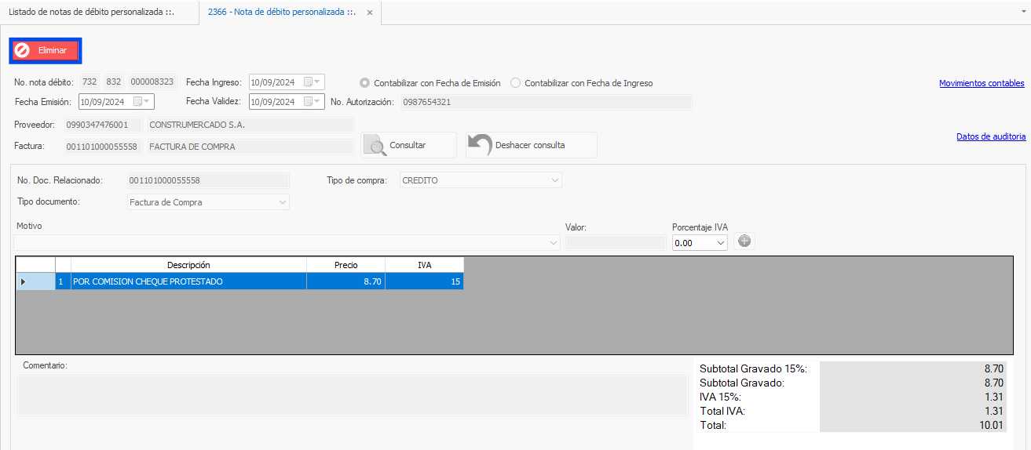Select Contabilizar con Fecha de Emisión
This screenshot has height=450, width=1031.
(365, 83)
